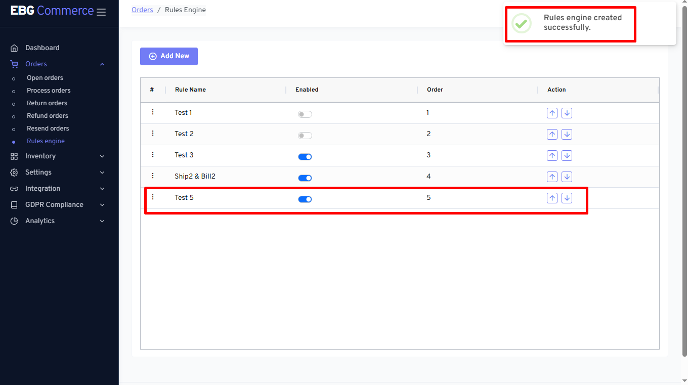688x385 pixels.
Task: Click the Add New button
Action: point(169,56)
